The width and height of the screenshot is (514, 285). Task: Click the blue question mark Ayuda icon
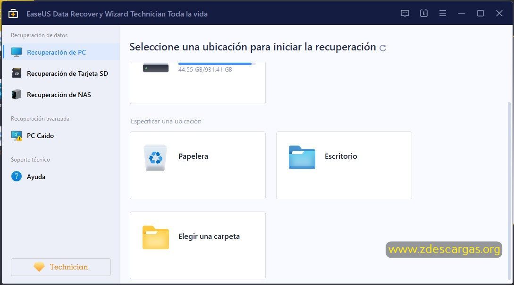tap(17, 176)
